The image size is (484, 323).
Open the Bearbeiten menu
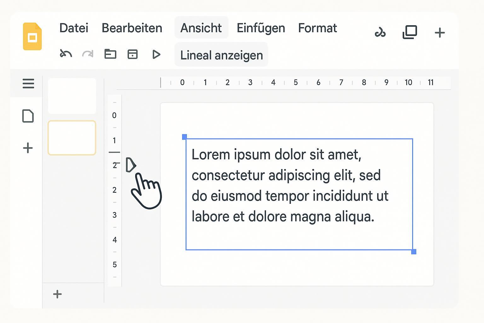click(132, 28)
